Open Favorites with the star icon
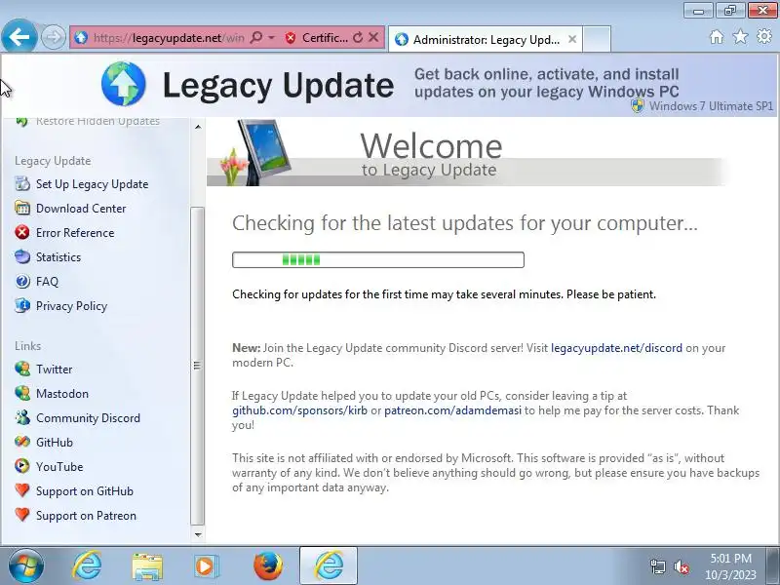 click(740, 36)
